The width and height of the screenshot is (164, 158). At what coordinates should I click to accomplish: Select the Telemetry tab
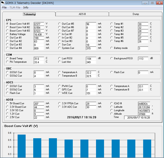pyautogui.click(x=29, y=14)
